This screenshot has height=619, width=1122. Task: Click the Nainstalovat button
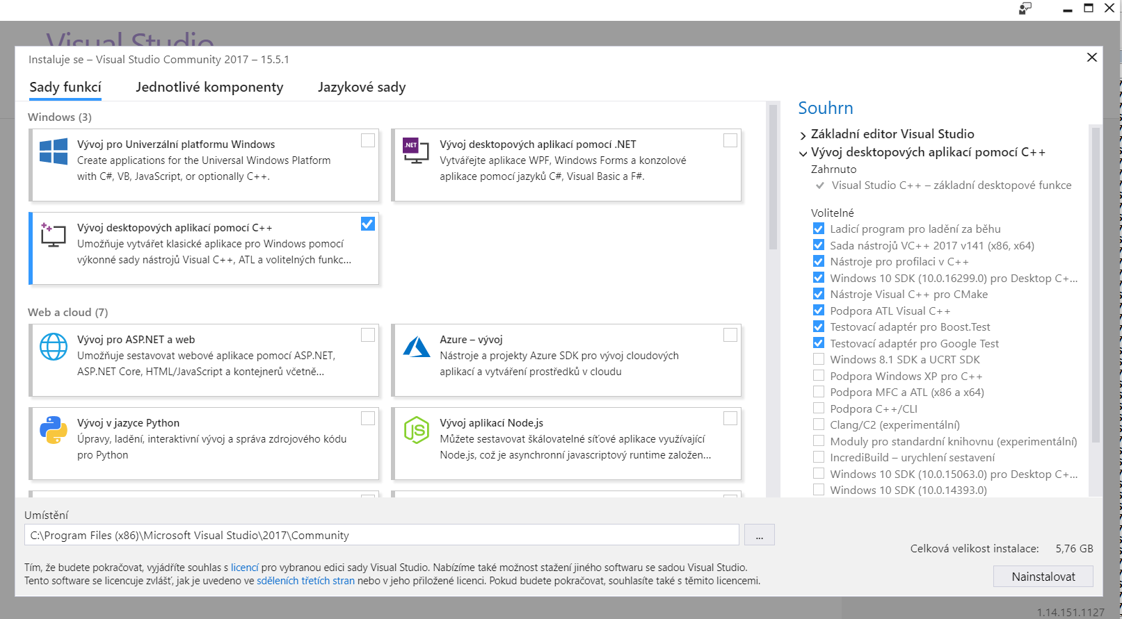point(1043,577)
